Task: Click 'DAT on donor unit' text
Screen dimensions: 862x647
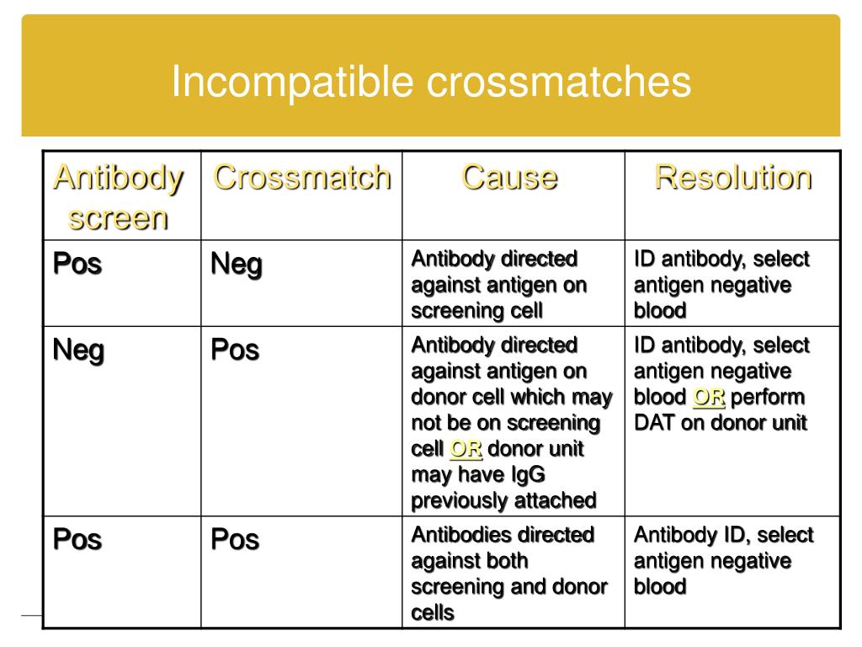Action: tap(721, 423)
